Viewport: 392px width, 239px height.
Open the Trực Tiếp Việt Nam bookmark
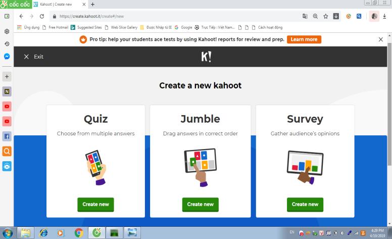pos(215,27)
